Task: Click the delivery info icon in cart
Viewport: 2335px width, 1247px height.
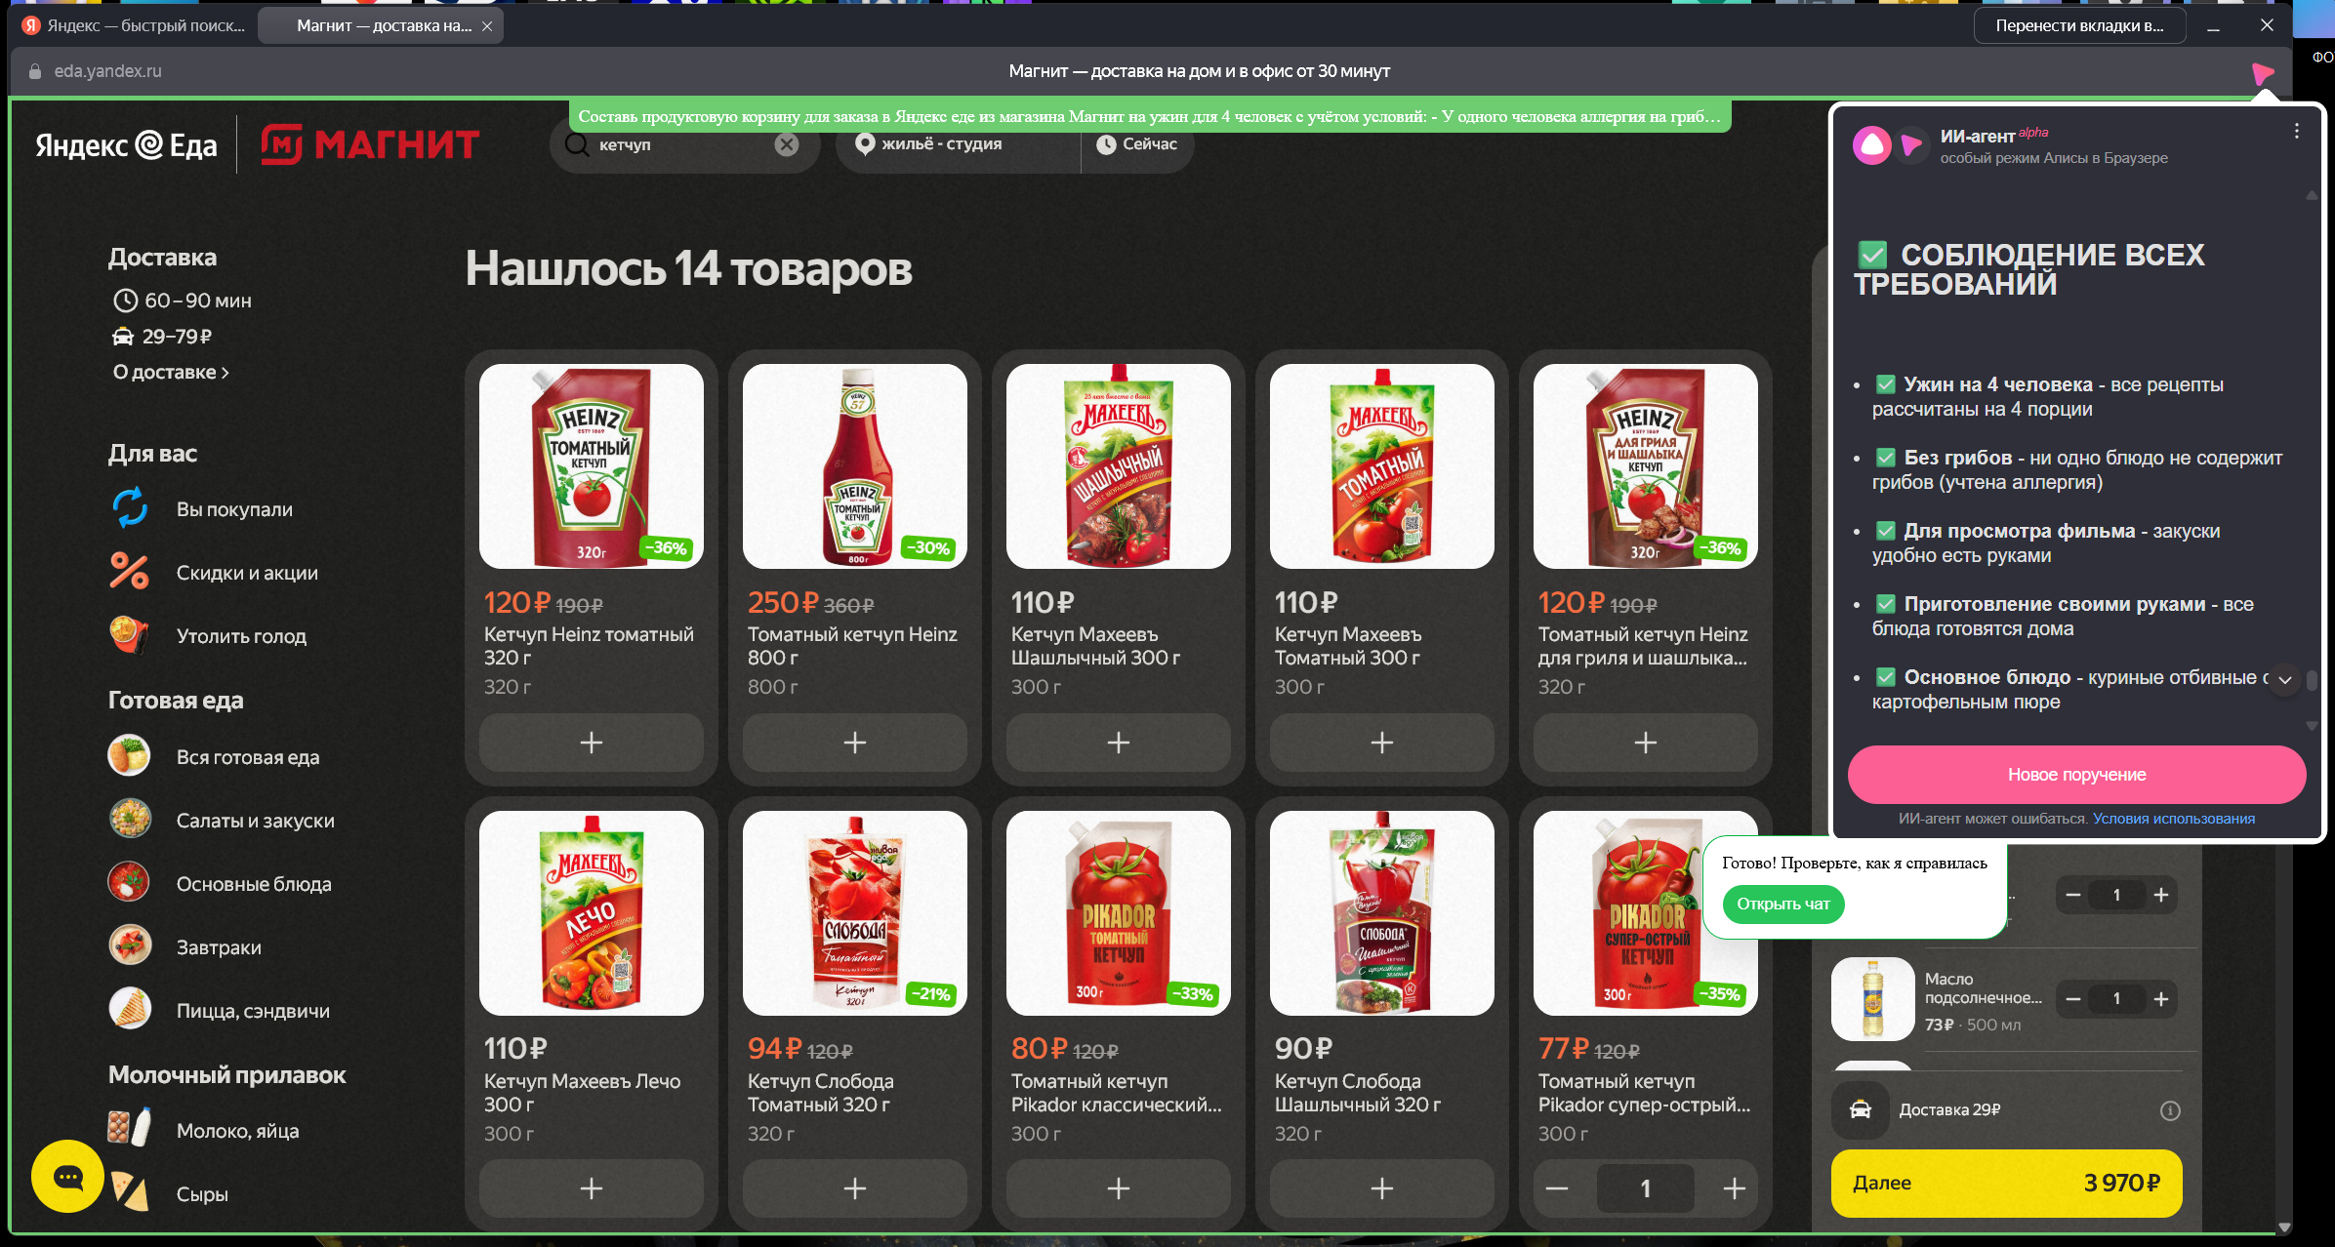Action: (2169, 1110)
